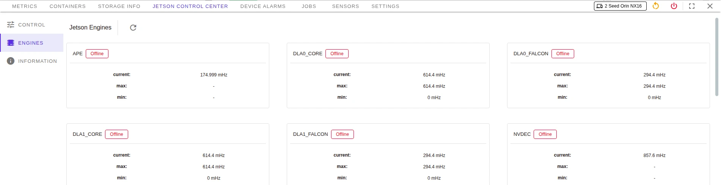Click the Engines chip icon in sidebar

(11, 43)
